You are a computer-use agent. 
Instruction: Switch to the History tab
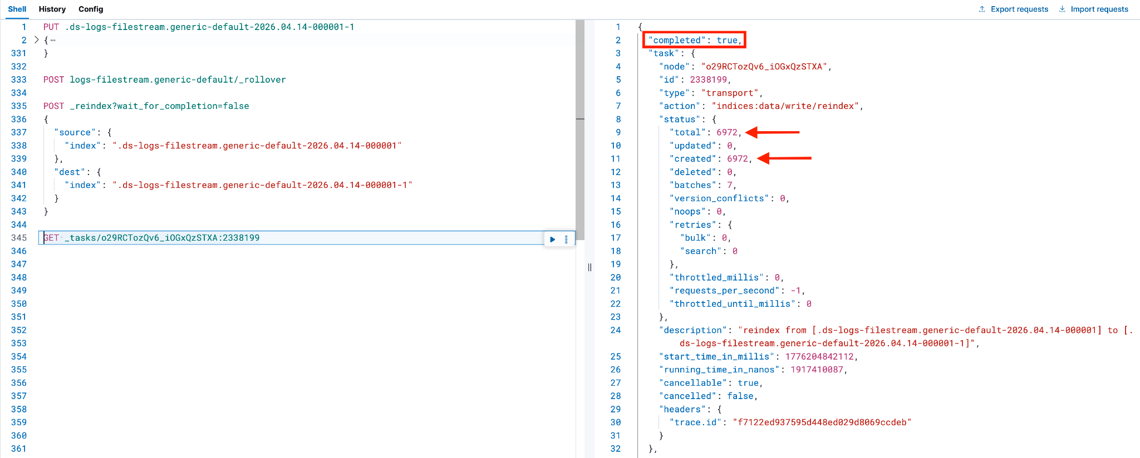52,9
